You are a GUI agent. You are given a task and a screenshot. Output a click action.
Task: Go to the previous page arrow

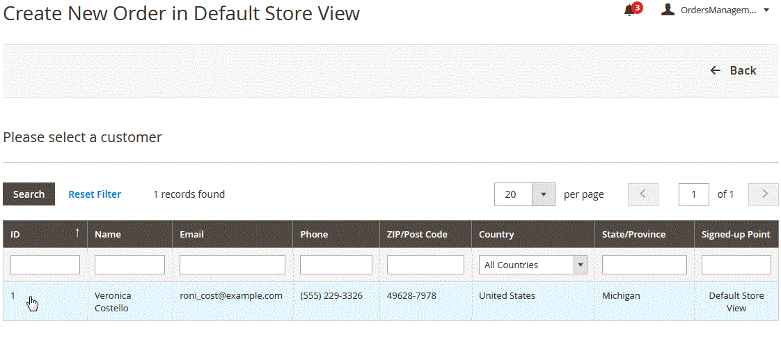click(x=643, y=194)
